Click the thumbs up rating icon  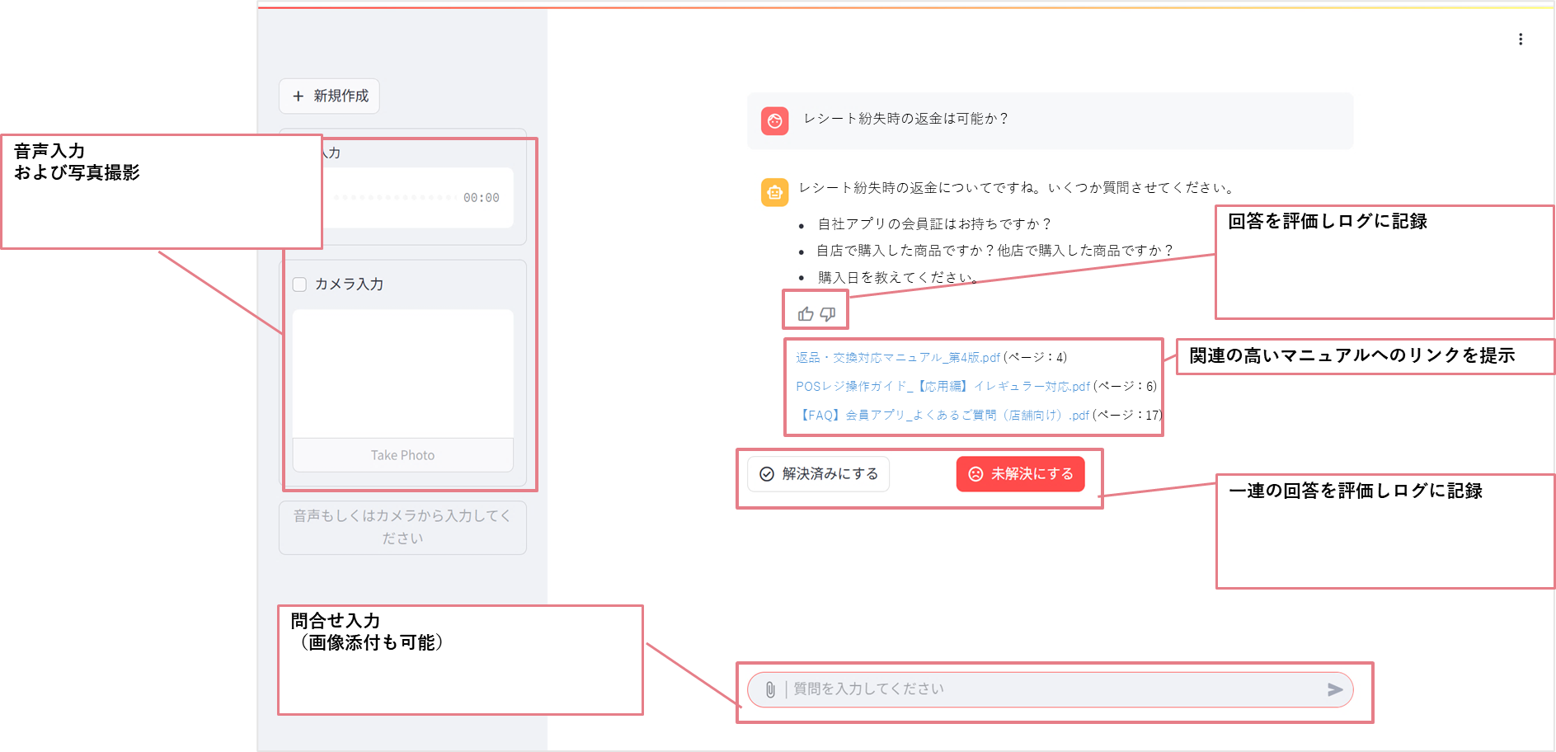pos(806,314)
